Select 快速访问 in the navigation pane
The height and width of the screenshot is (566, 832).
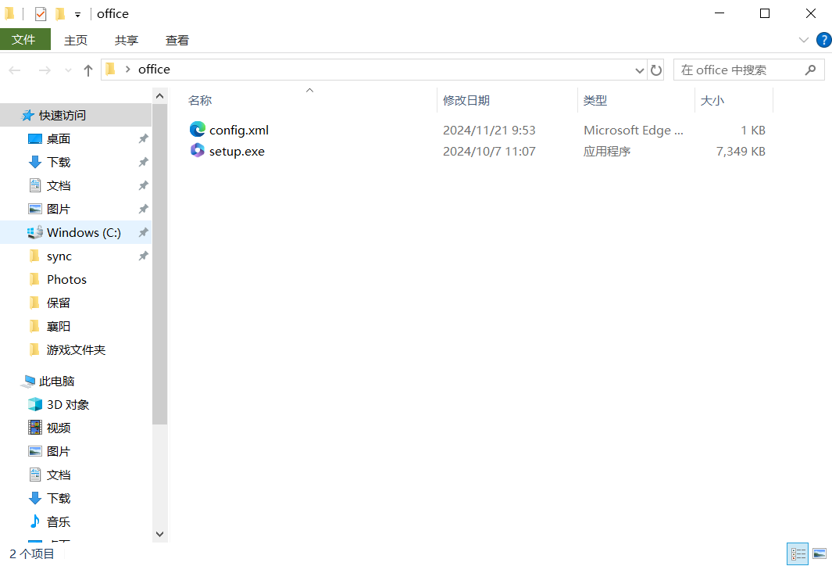(62, 115)
